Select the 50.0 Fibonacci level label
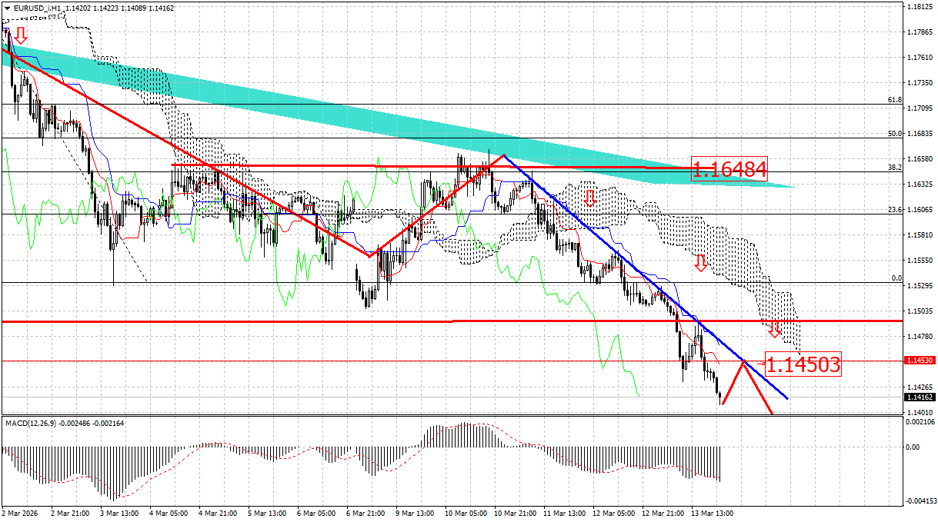The width and height of the screenshot is (938, 522). (x=894, y=134)
